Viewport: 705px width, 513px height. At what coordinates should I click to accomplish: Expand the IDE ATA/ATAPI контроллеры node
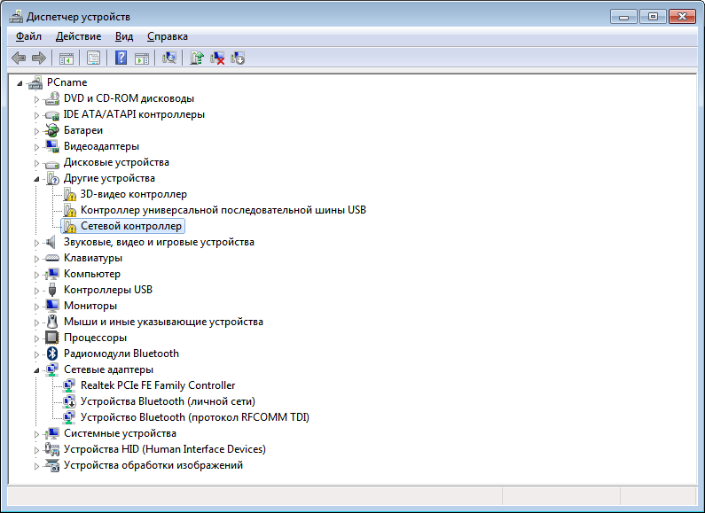click(37, 115)
